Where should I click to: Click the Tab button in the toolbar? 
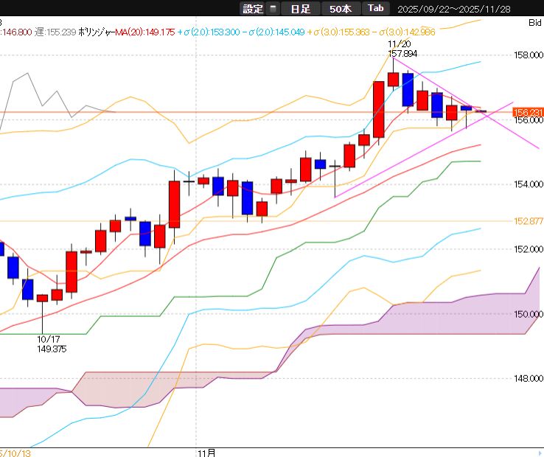[376, 9]
